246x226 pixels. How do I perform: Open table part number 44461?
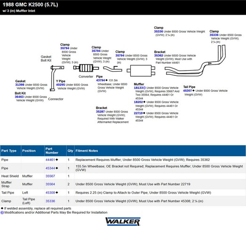[x=50, y=160]
